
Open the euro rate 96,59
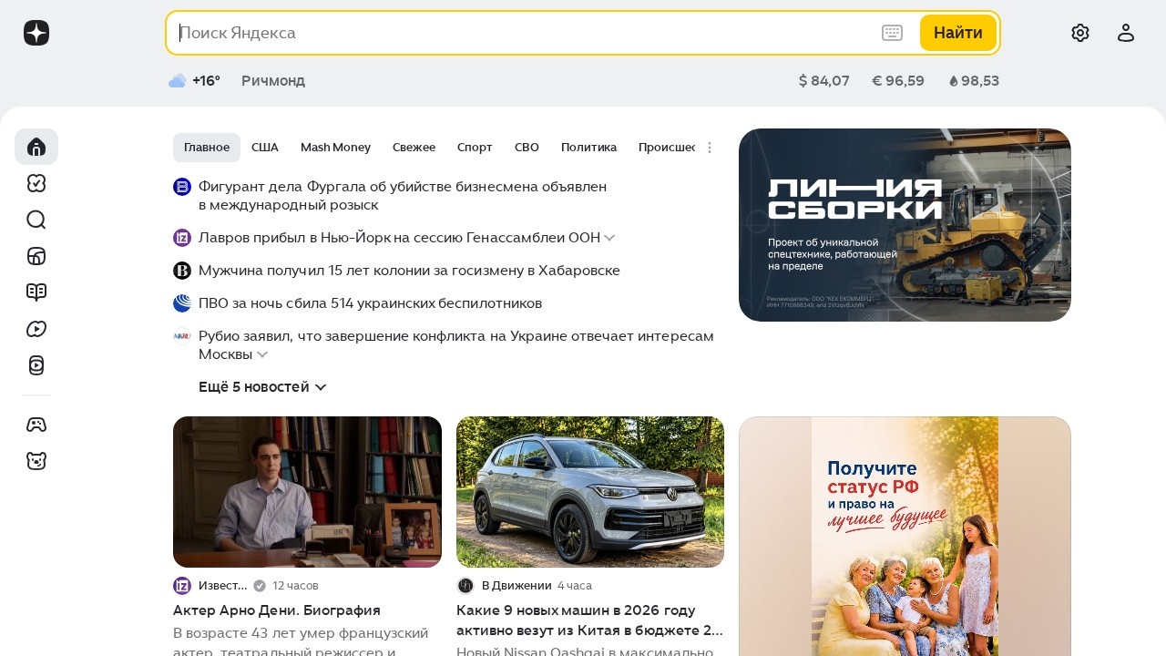[x=898, y=81]
